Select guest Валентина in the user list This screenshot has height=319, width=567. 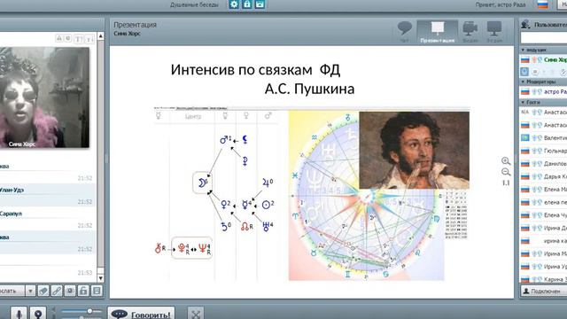click(543, 138)
